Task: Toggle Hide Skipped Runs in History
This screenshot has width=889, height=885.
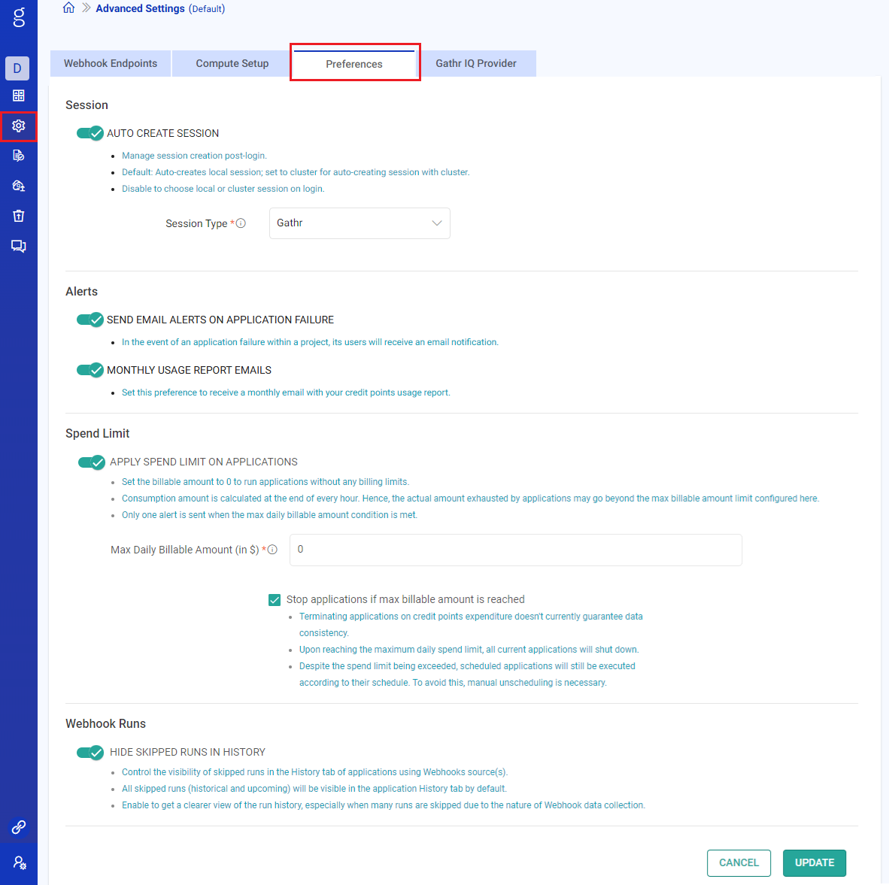Action: [x=90, y=752]
